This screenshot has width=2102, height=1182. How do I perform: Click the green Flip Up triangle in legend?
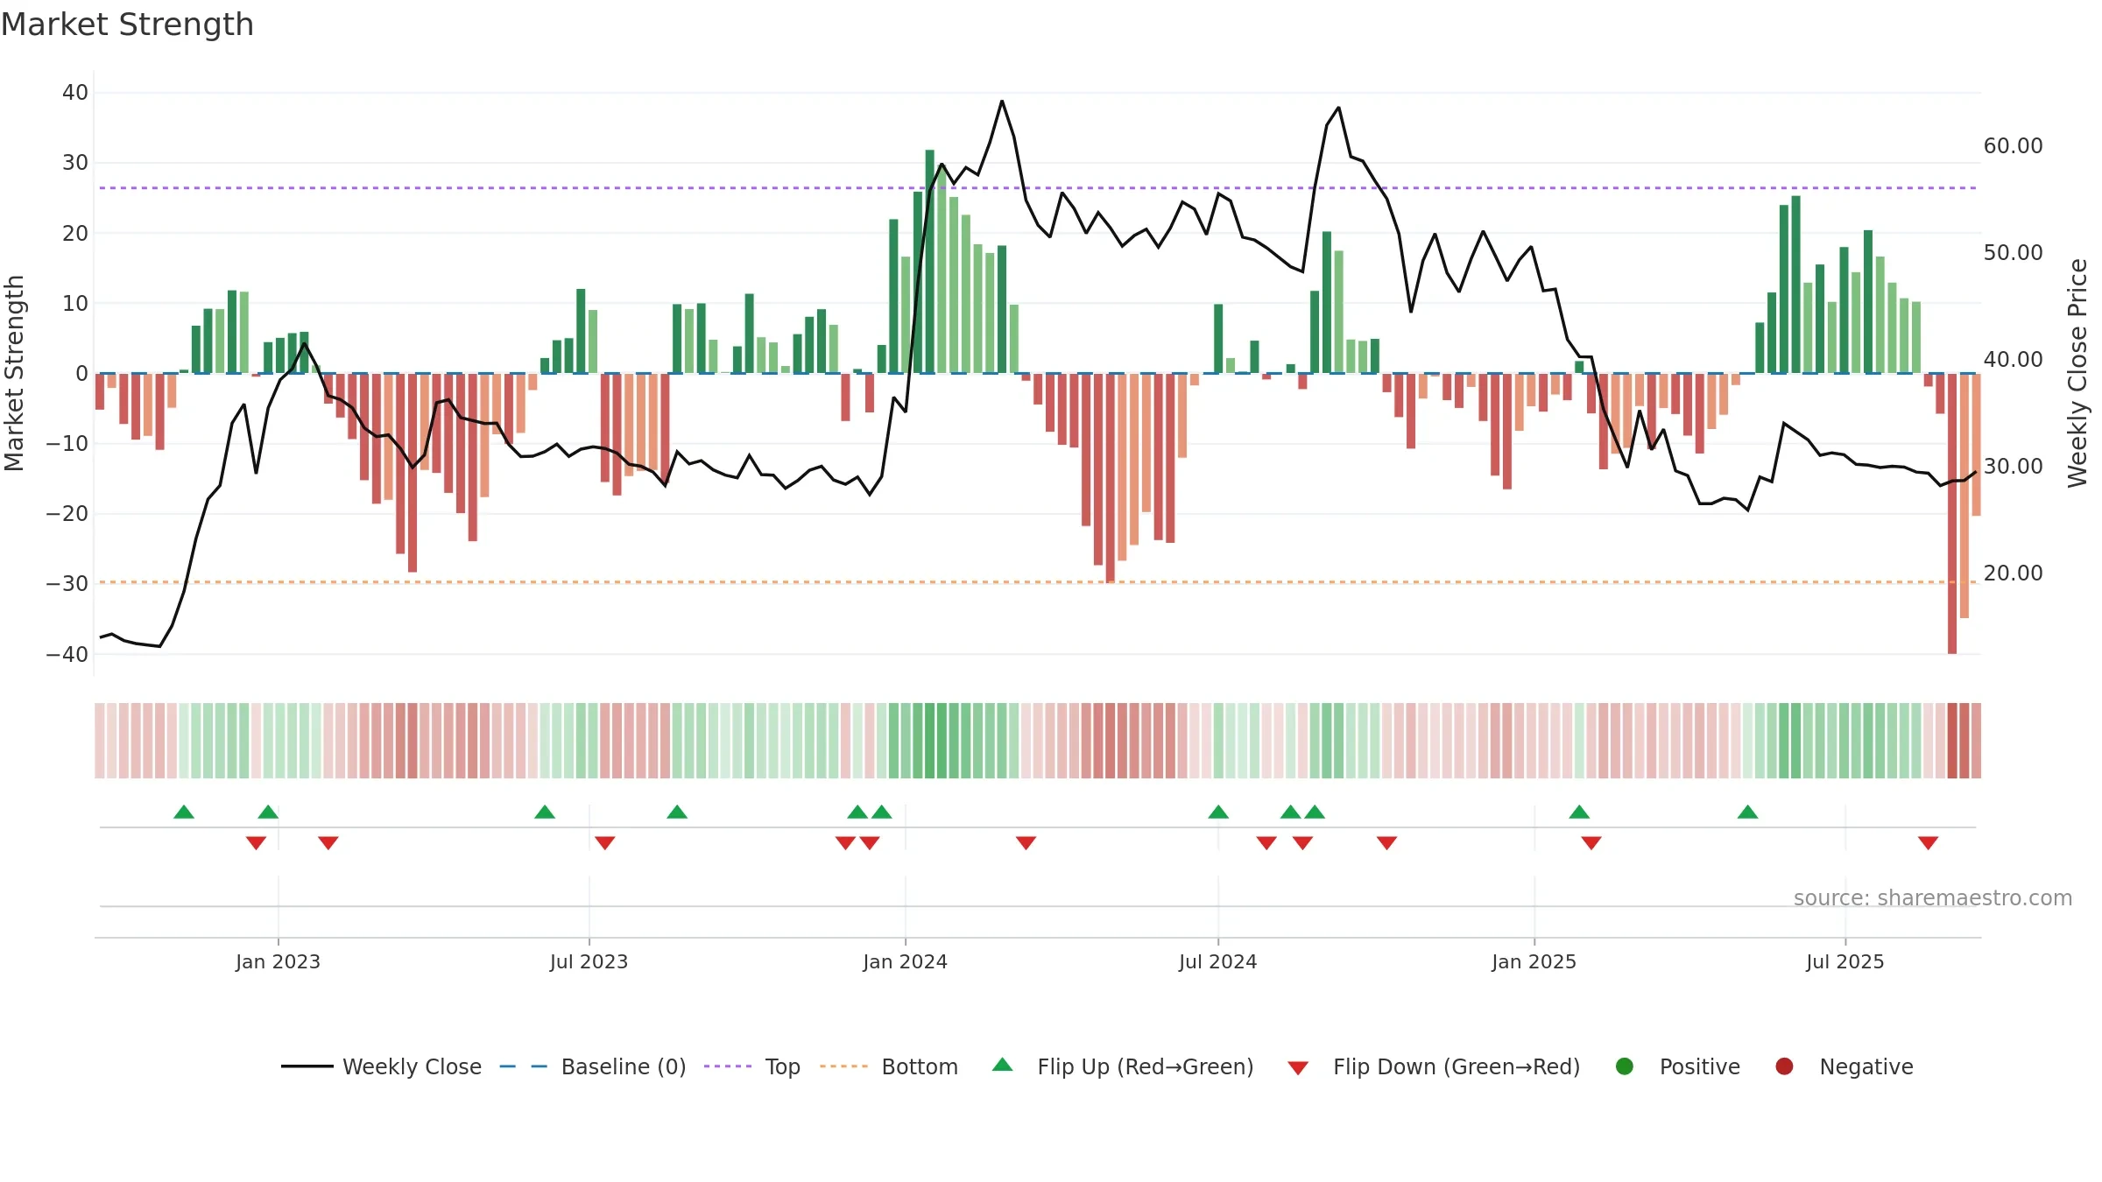pos(1003,1065)
